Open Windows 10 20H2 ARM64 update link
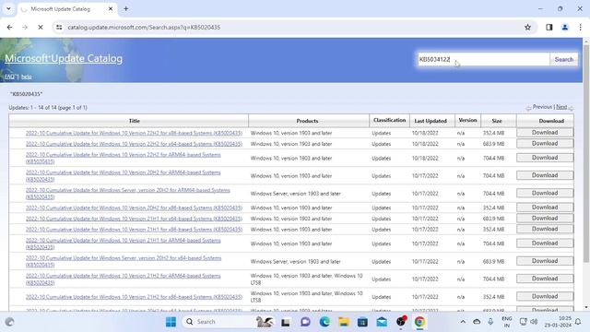This screenshot has height=332, width=590. click(x=123, y=176)
